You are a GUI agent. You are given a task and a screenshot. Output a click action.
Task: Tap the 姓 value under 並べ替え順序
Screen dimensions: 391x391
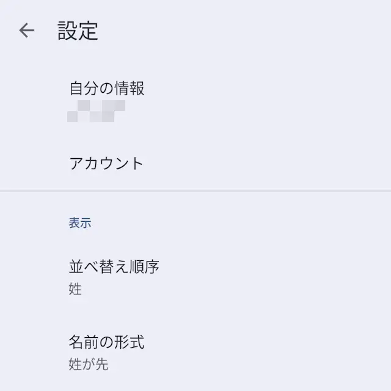coord(75,290)
